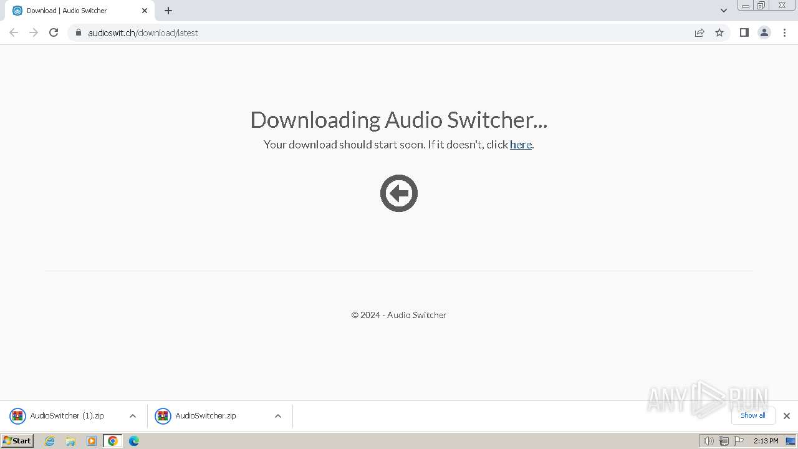Open File Explorer from the taskbar

coord(70,441)
